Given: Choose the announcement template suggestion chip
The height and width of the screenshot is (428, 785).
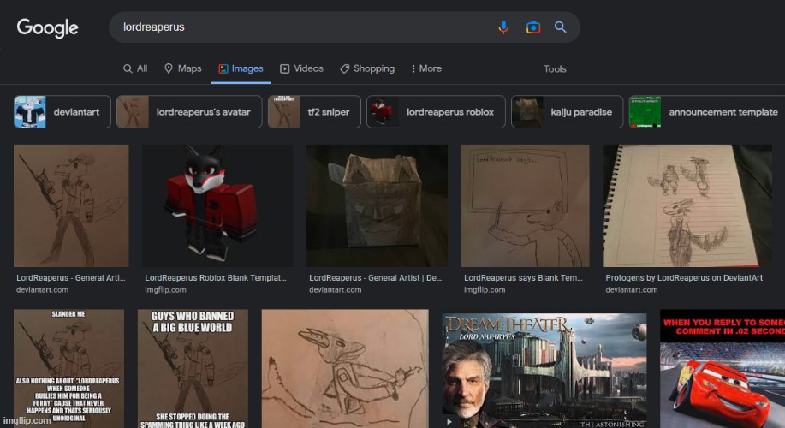Looking at the screenshot, I should coord(706,112).
